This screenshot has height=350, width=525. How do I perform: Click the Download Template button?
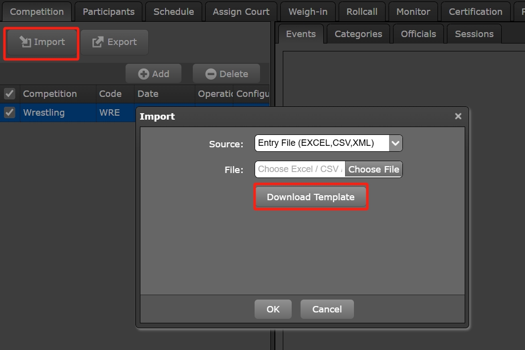tap(310, 197)
